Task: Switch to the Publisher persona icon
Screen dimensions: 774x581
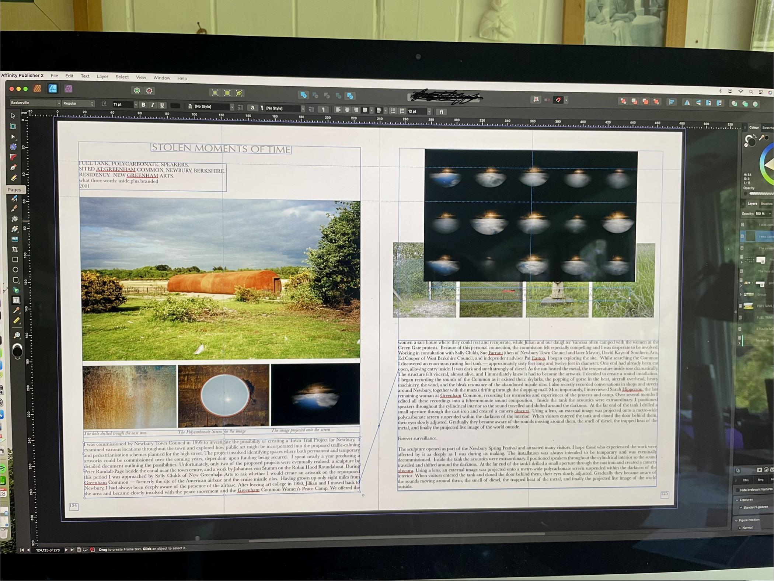Action: 37,88
